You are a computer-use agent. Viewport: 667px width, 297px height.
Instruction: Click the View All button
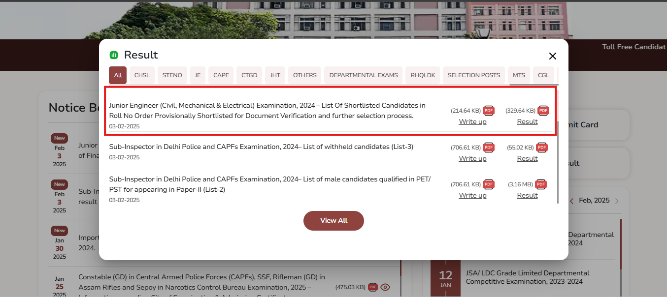pyautogui.click(x=333, y=220)
